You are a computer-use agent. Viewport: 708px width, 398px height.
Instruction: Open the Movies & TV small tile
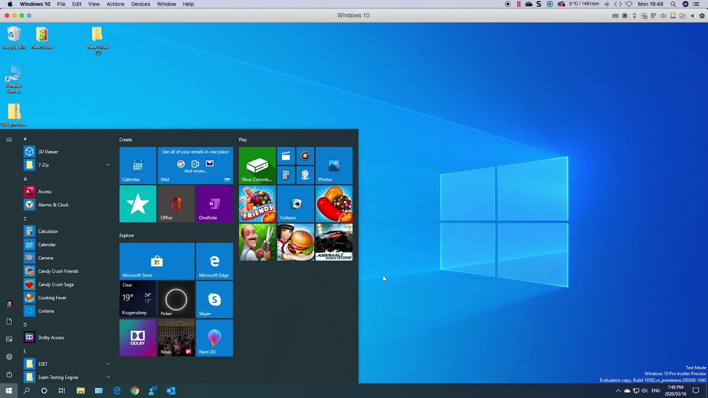285,156
